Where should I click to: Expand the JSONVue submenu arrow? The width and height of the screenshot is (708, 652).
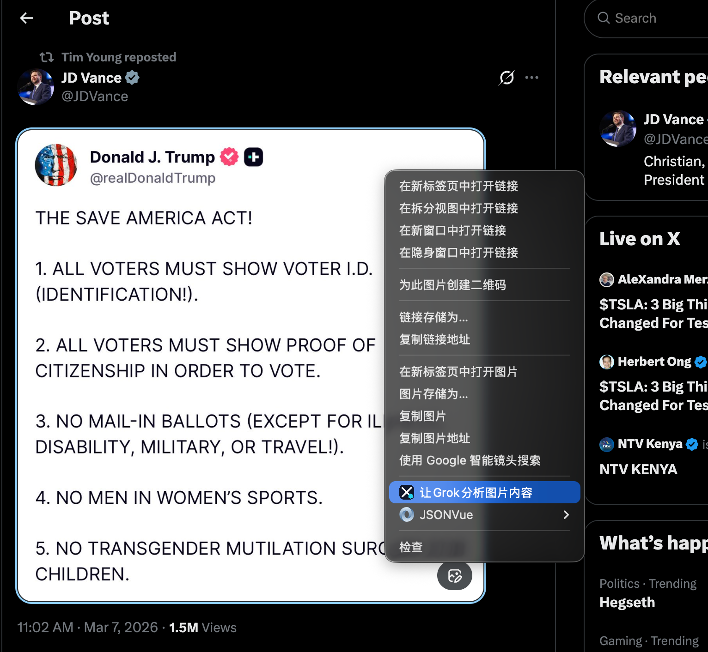(x=566, y=515)
